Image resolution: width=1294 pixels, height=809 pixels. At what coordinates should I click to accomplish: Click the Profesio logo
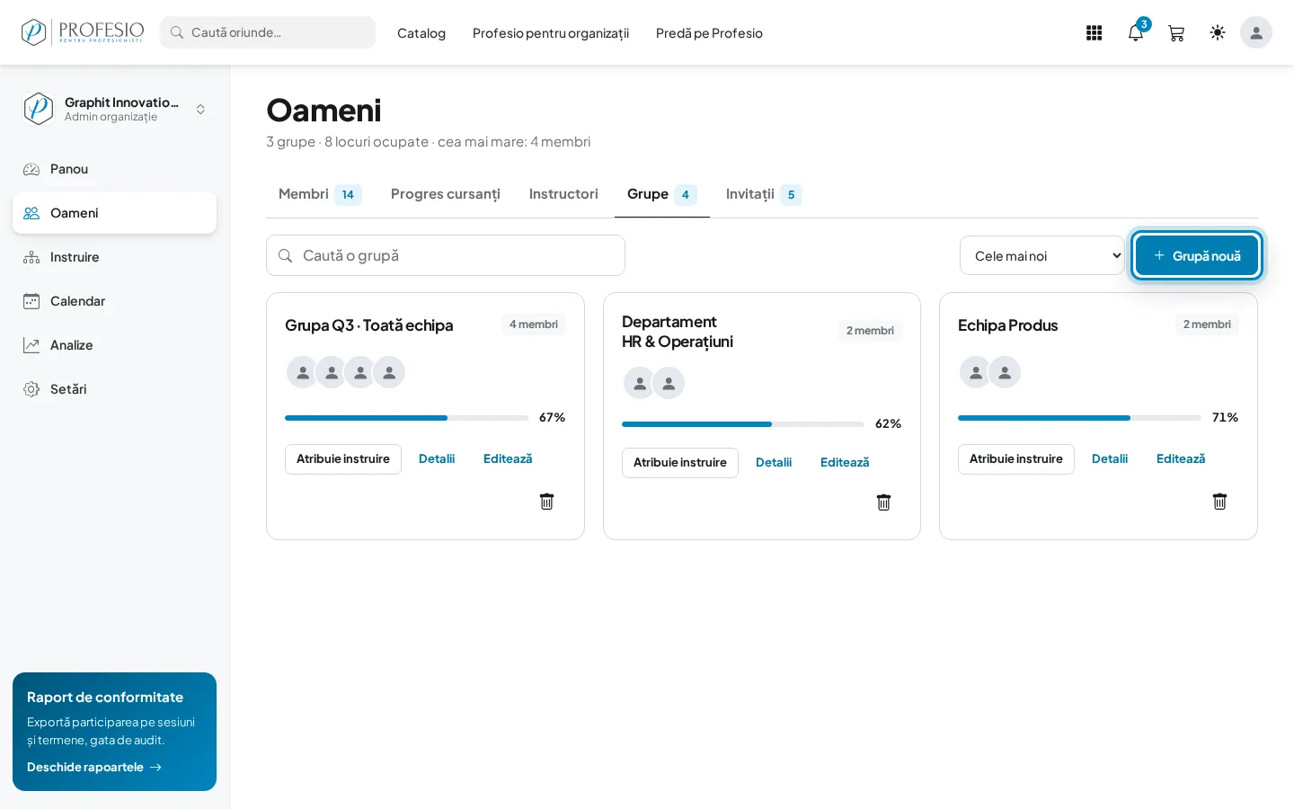pyautogui.click(x=83, y=32)
